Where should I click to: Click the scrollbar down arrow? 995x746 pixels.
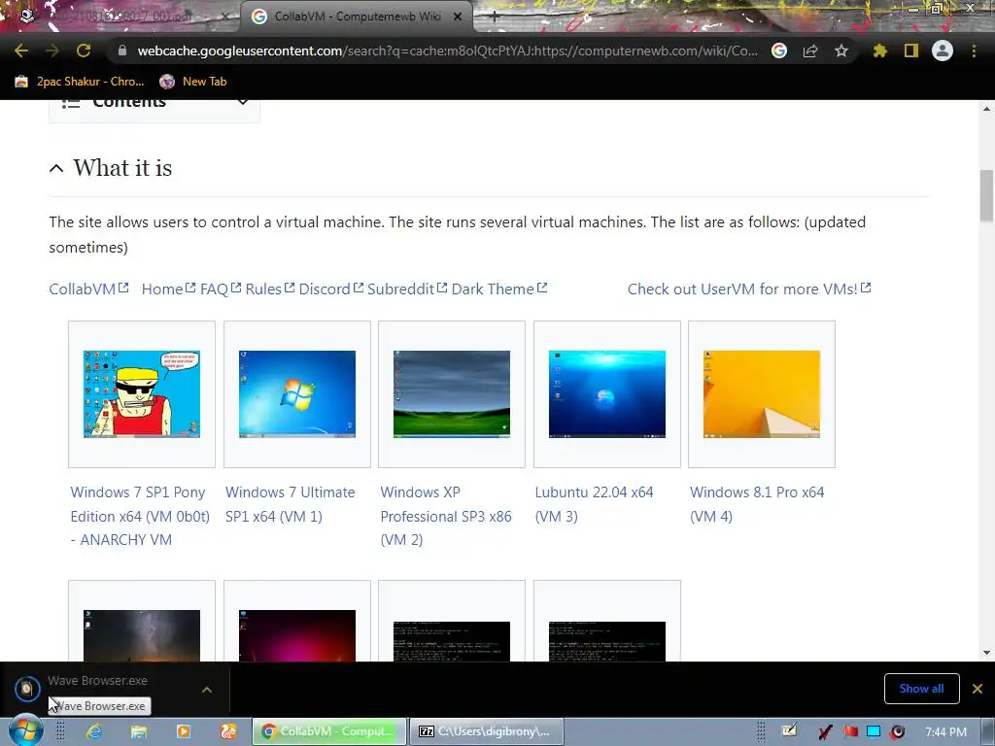pos(986,652)
